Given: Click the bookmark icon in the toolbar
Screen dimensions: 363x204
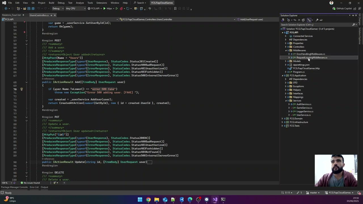Looking at the screenshot, I should coord(175,8).
